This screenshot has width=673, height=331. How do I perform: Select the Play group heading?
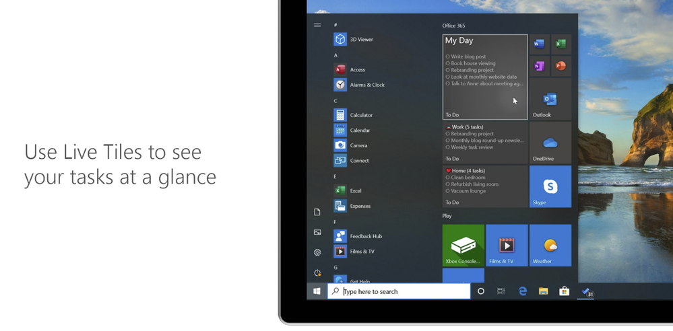click(447, 216)
